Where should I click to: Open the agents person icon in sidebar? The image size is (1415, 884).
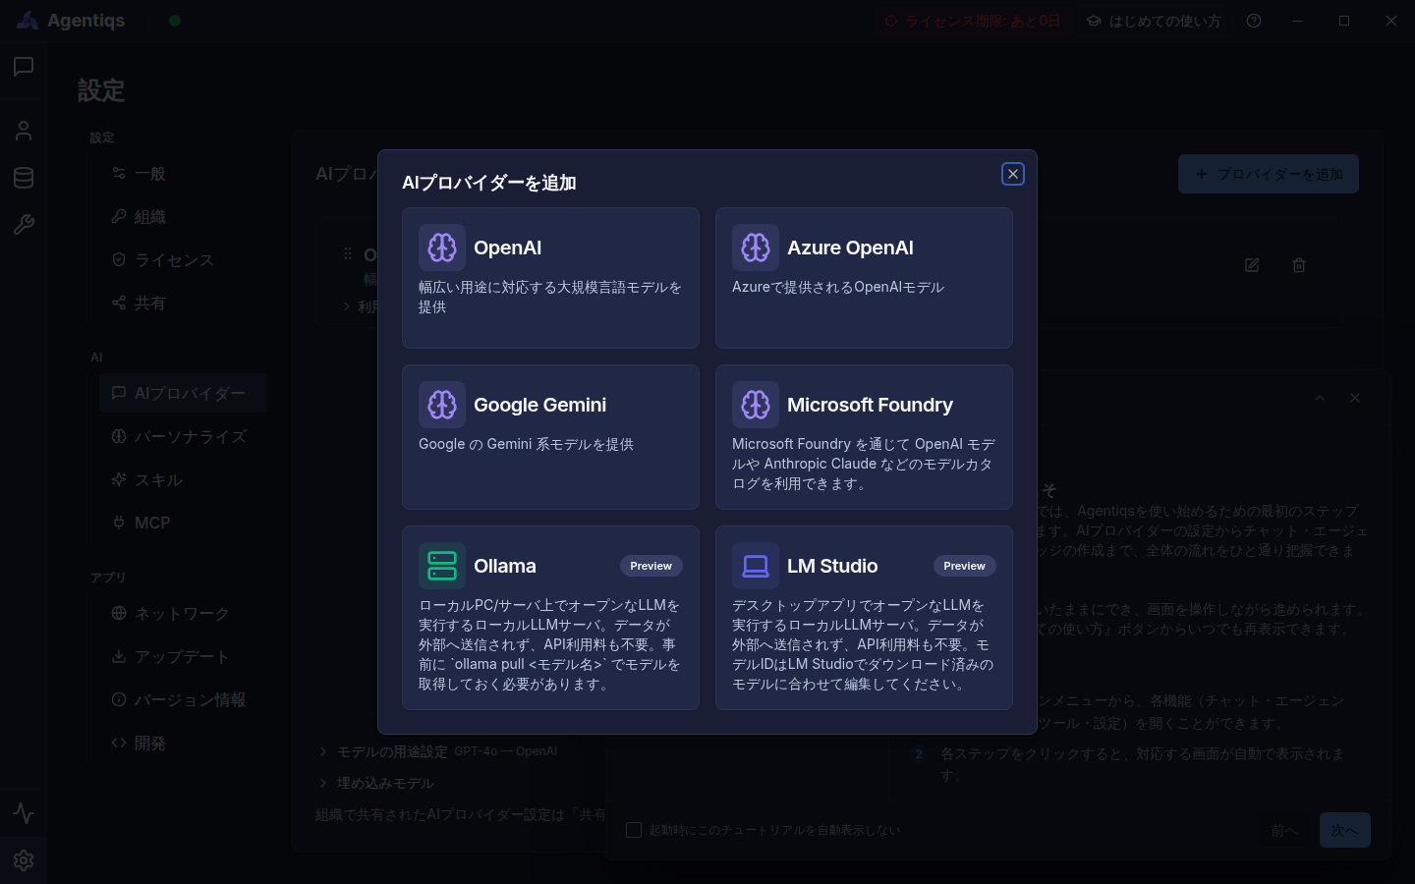24,130
